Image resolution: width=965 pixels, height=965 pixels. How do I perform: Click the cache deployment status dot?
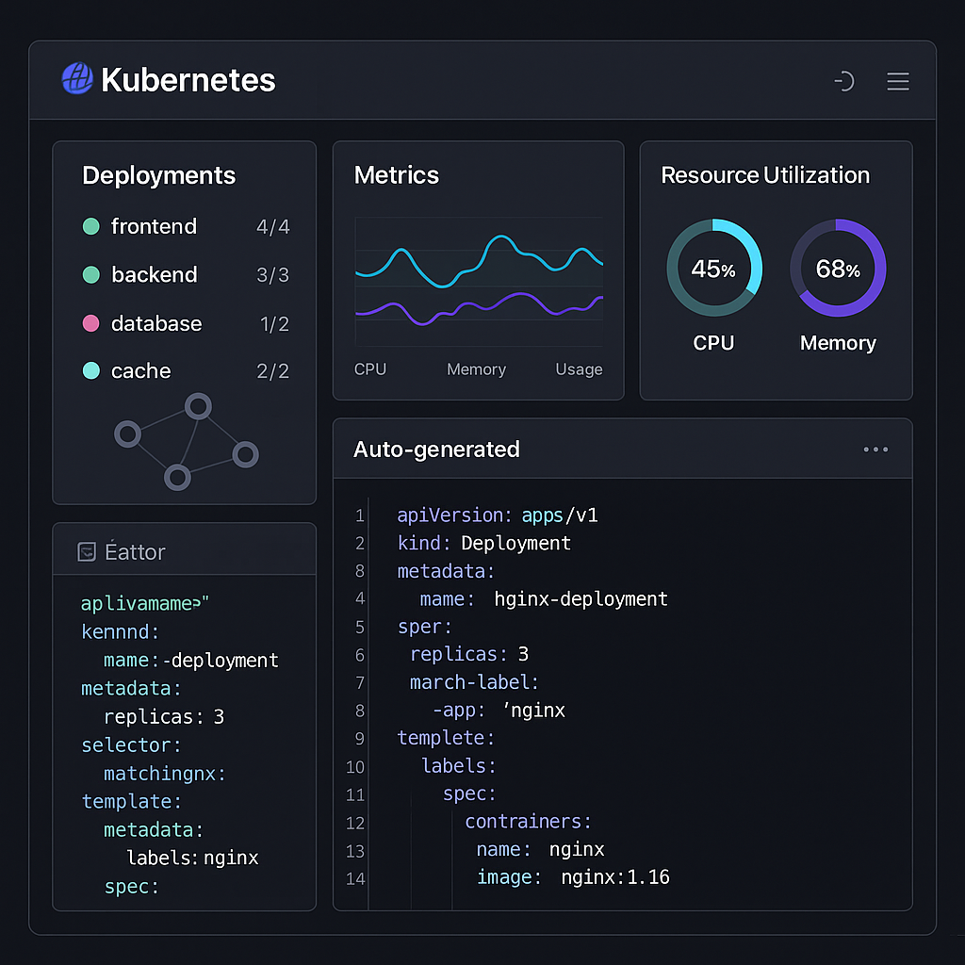click(90, 371)
